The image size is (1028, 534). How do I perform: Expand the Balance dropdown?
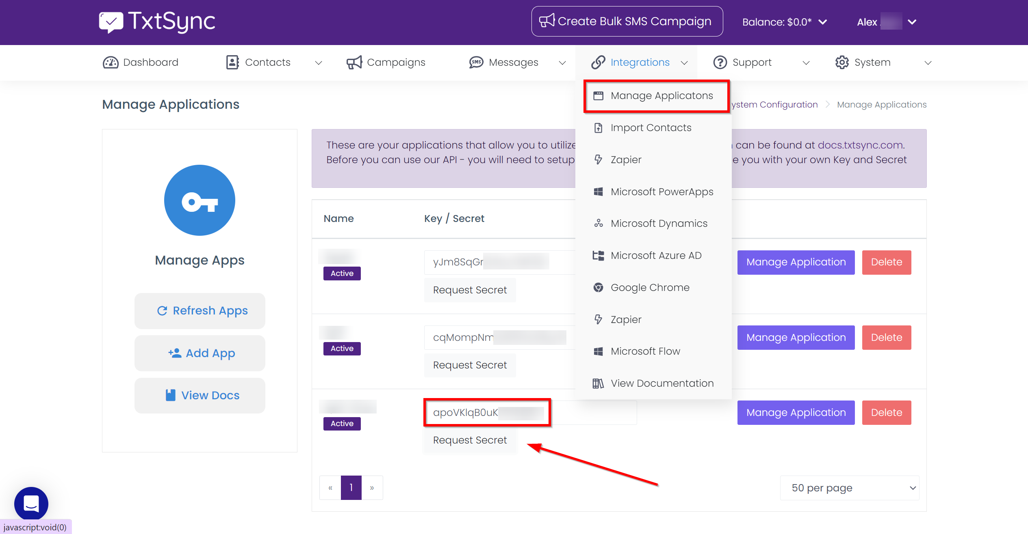click(x=822, y=22)
